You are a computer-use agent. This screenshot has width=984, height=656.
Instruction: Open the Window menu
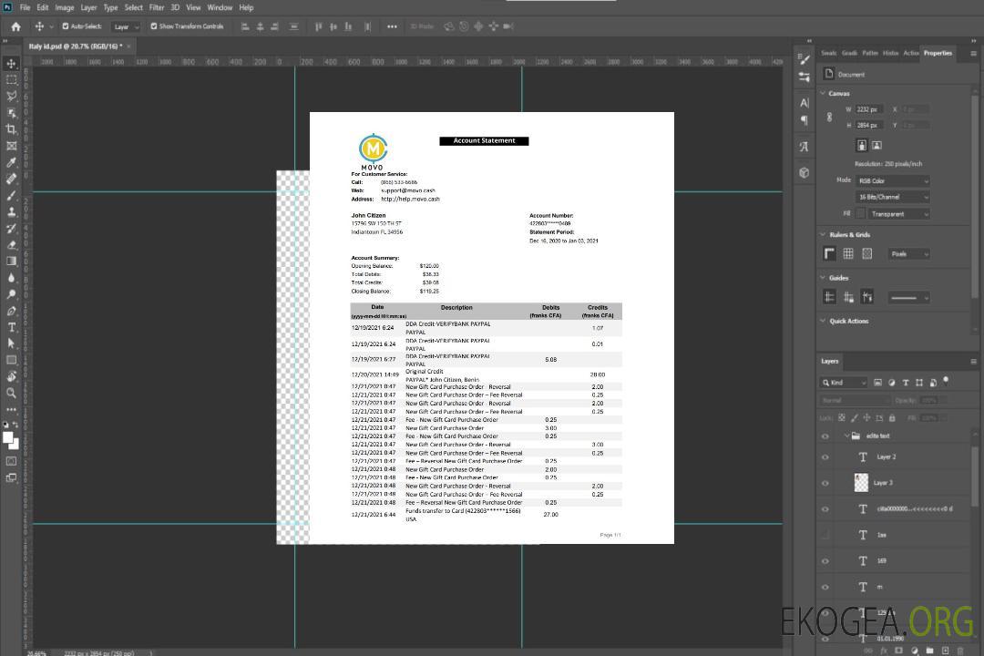point(220,7)
